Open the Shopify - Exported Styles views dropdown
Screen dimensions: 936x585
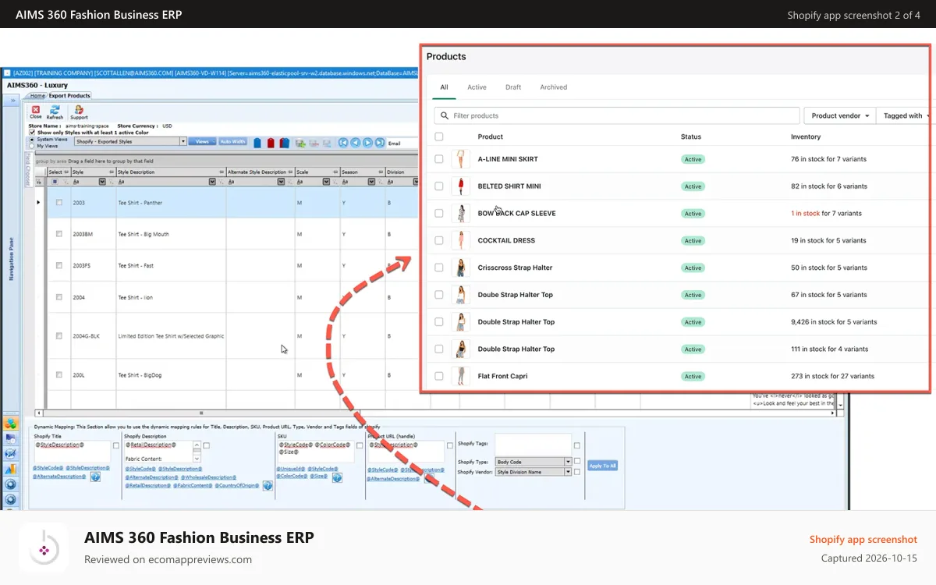[x=183, y=142]
